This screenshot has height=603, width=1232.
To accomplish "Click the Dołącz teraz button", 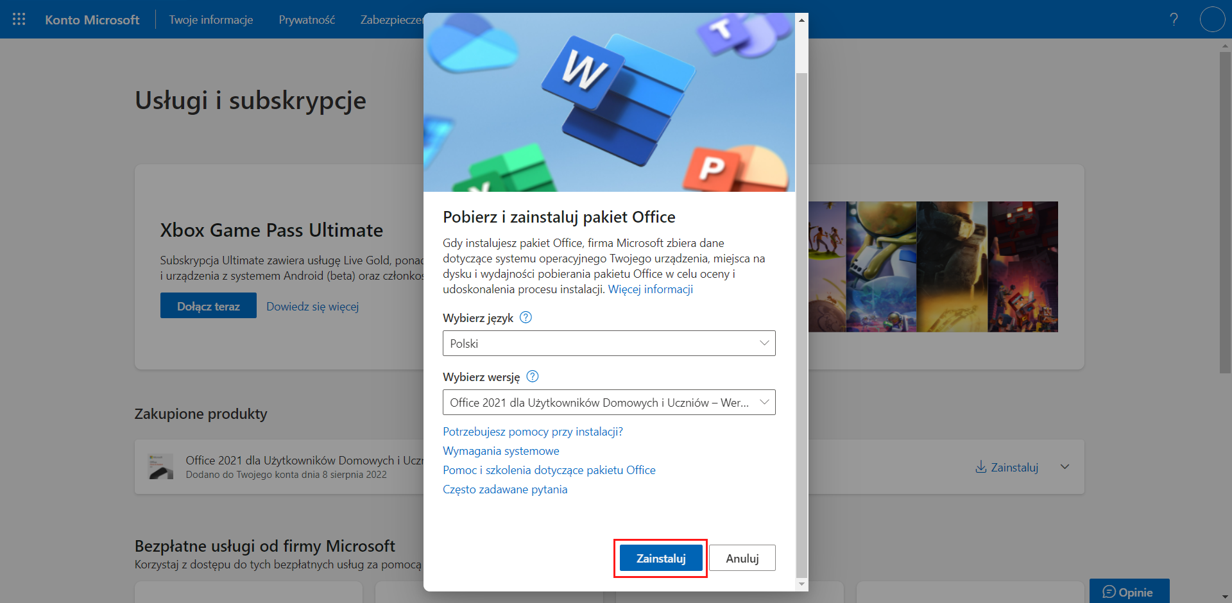I will tap(209, 306).
